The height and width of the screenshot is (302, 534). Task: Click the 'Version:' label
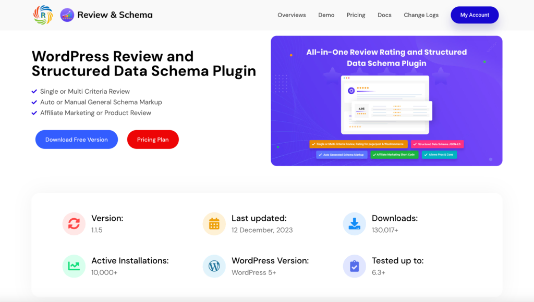[x=107, y=218]
